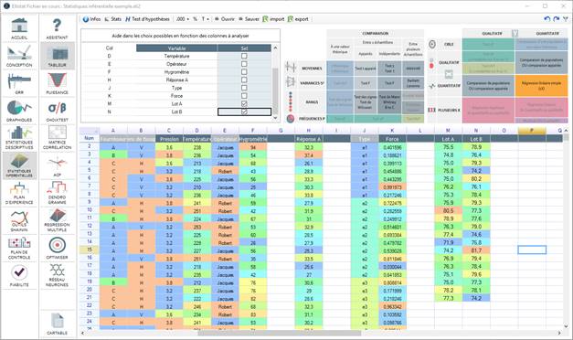Expand the .000 decimal format dropdown
This screenshot has height=340, width=573.
[183, 19]
